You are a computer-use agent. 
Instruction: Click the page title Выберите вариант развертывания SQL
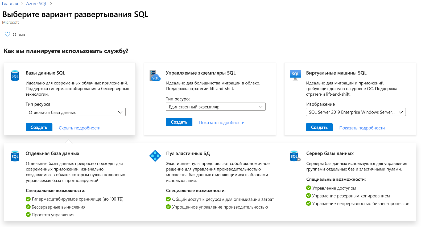(x=75, y=14)
